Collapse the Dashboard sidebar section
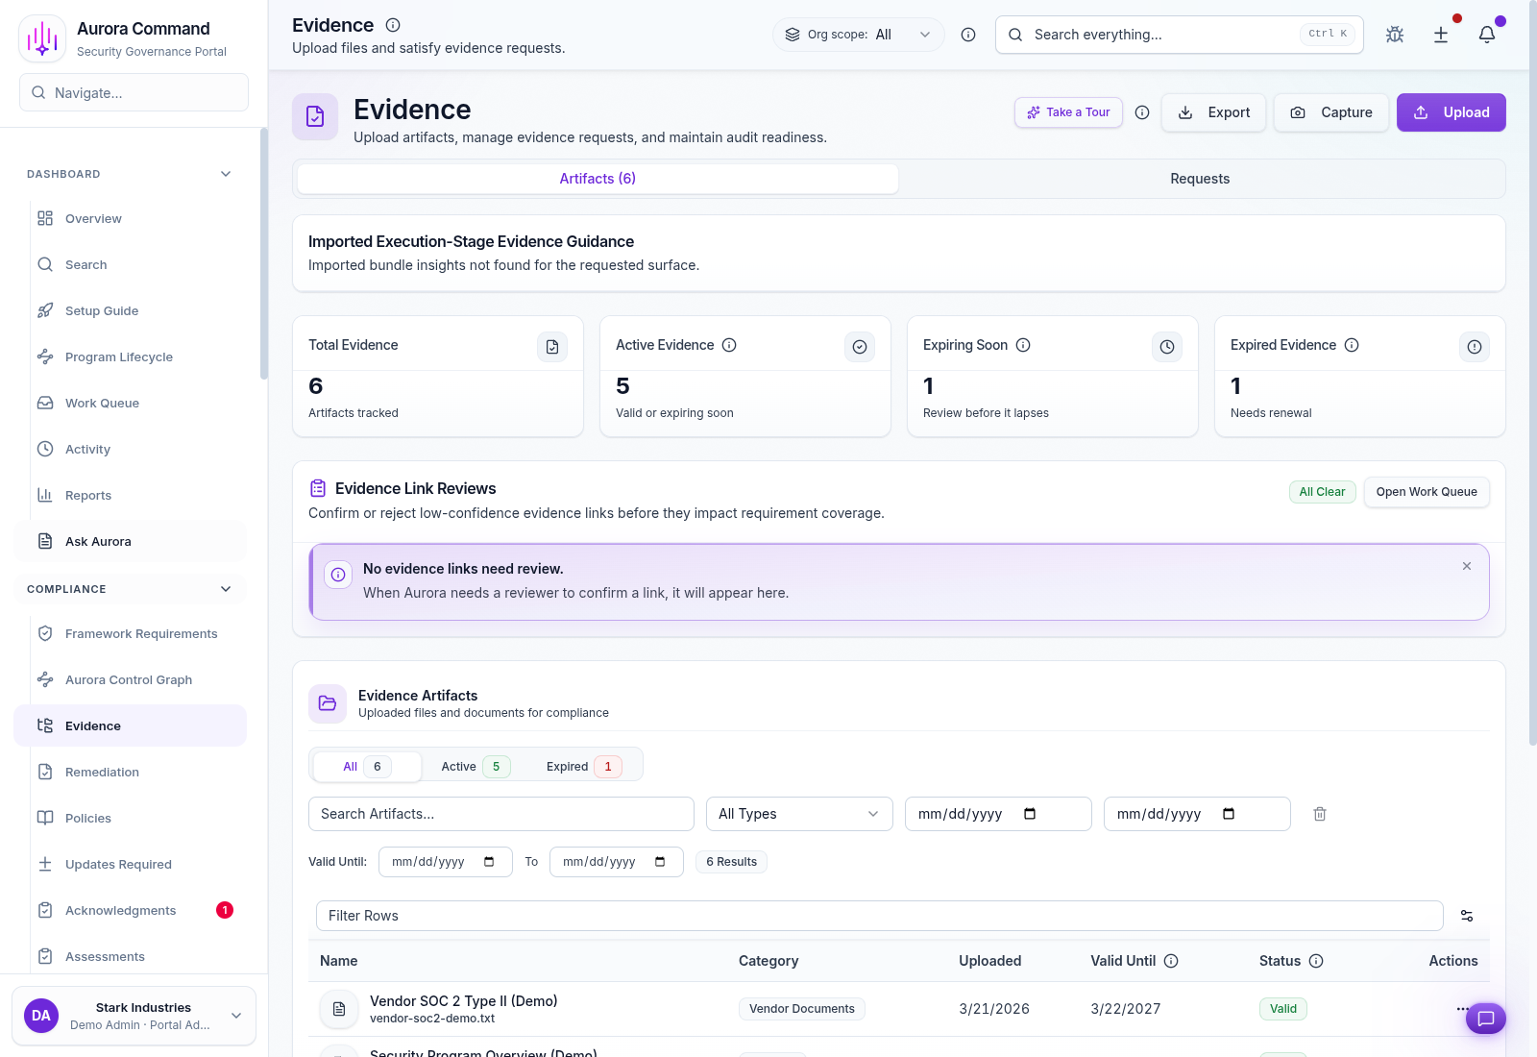Screen dimensions: 1537x1057 226,174
